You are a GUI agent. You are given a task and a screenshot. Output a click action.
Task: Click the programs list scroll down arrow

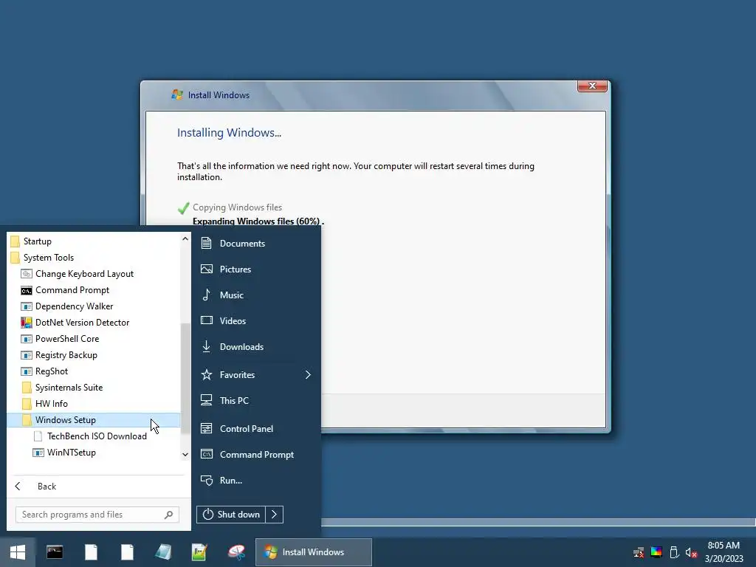(185, 455)
